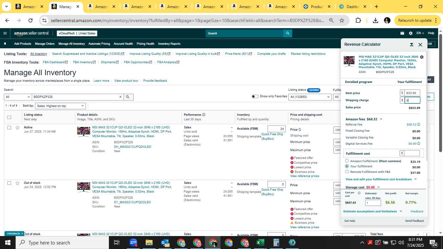This screenshot has width=443, height=249.
Task: Bookmark this page with the star icon
Action: click(342, 20)
